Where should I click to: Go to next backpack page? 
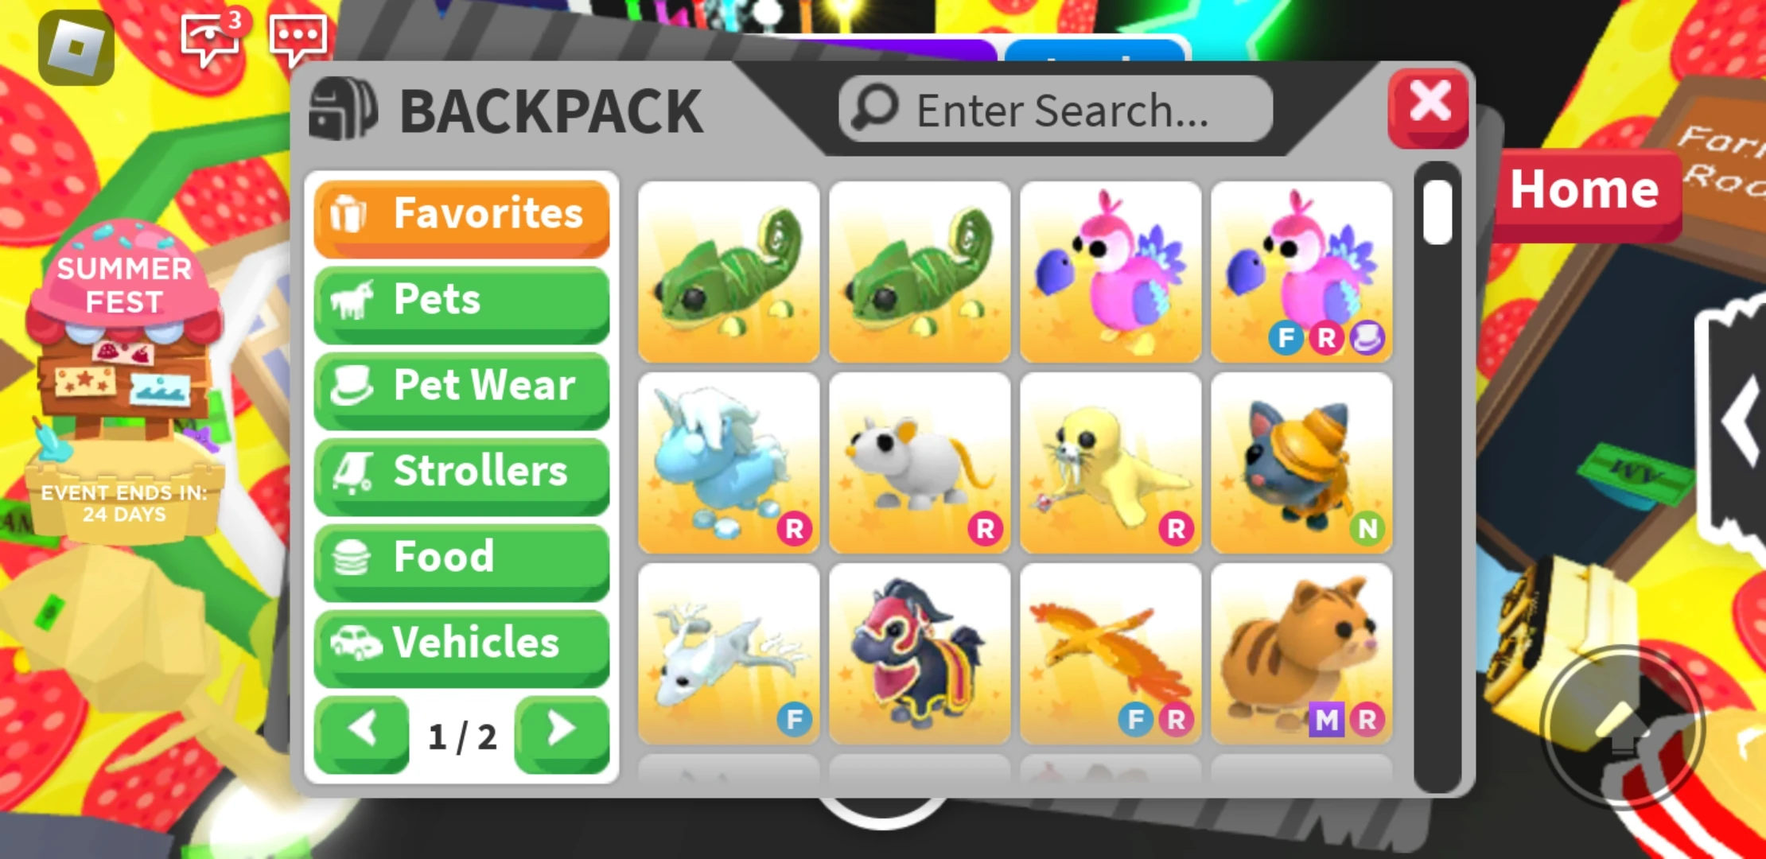pyautogui.click(x=562, y=733)
